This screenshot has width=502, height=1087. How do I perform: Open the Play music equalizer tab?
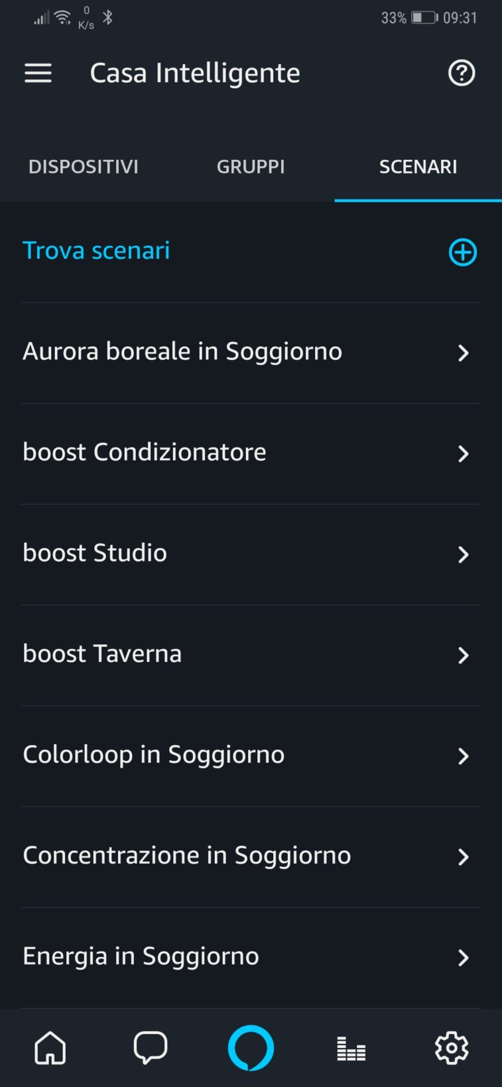(x=351, y=1049)
